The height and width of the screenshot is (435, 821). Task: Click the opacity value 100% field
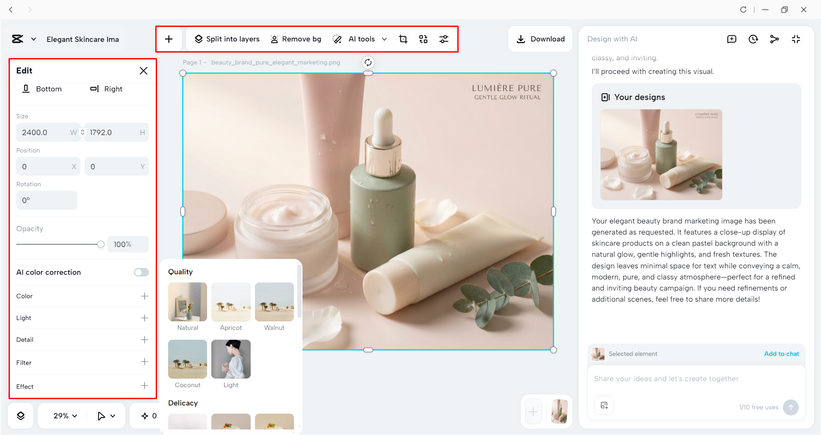128,244
